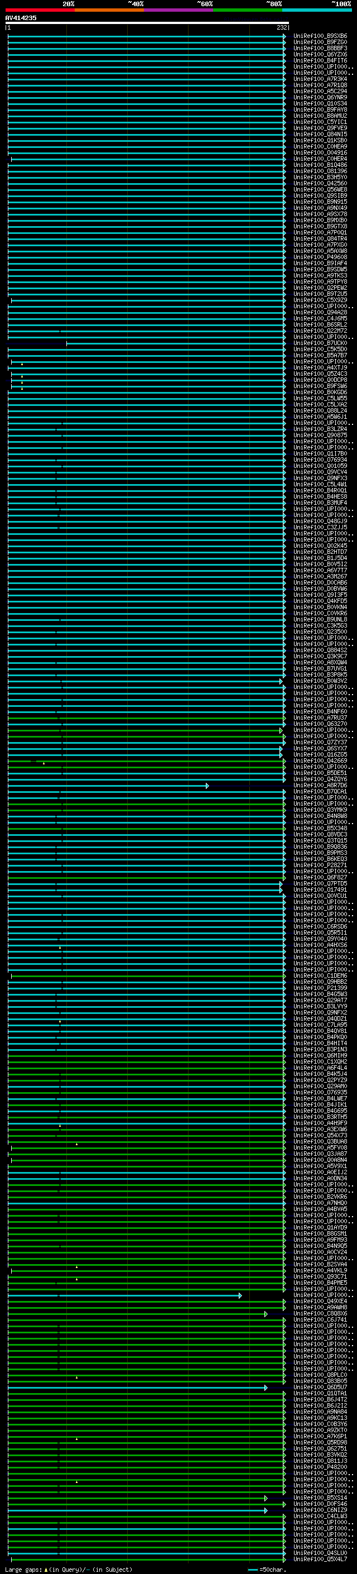Select hit label UniRef100_Q83B05
Screen dimensions: 357x1574
[x=320, y=1381]
